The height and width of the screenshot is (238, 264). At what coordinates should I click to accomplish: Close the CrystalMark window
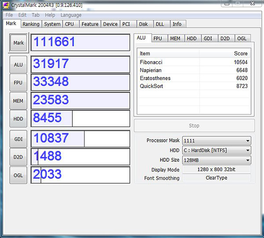click(253, 4)
